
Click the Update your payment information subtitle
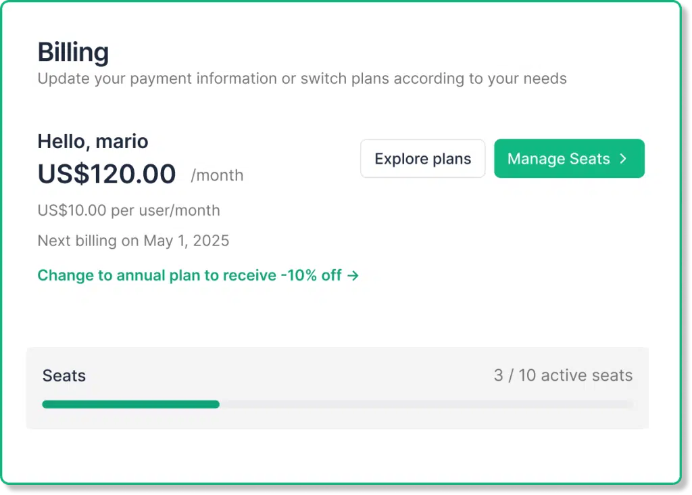[x=302, y=78]
